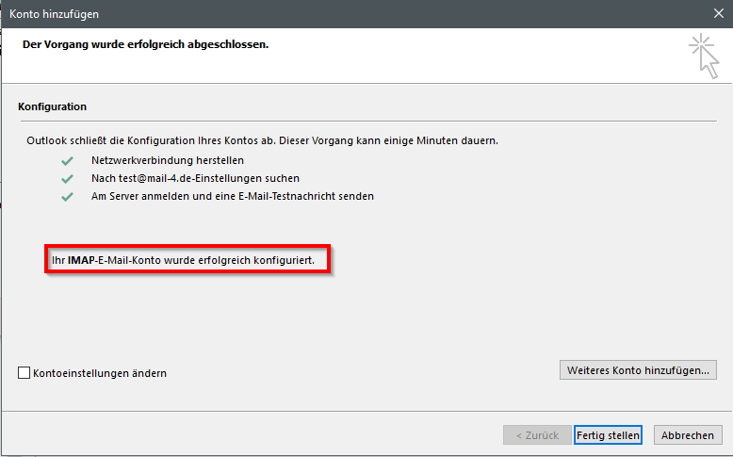The image size is (733, 457).
Task: Select the 'Vorgang wurde erfolgreich abgeschlossen' header
Action: 146,44
